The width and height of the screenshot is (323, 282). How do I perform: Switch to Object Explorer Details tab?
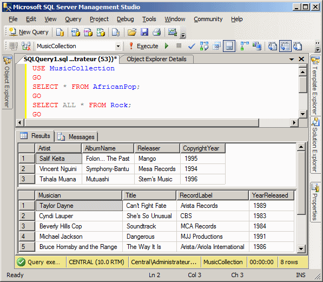tap(156, 59)
